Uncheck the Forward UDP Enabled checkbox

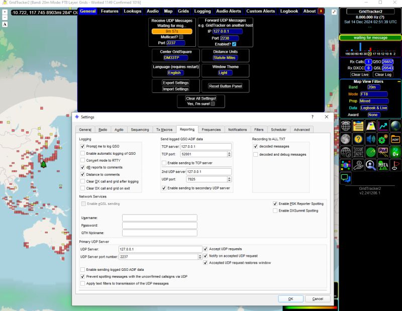pyautogui.click(x=234, y=44)
